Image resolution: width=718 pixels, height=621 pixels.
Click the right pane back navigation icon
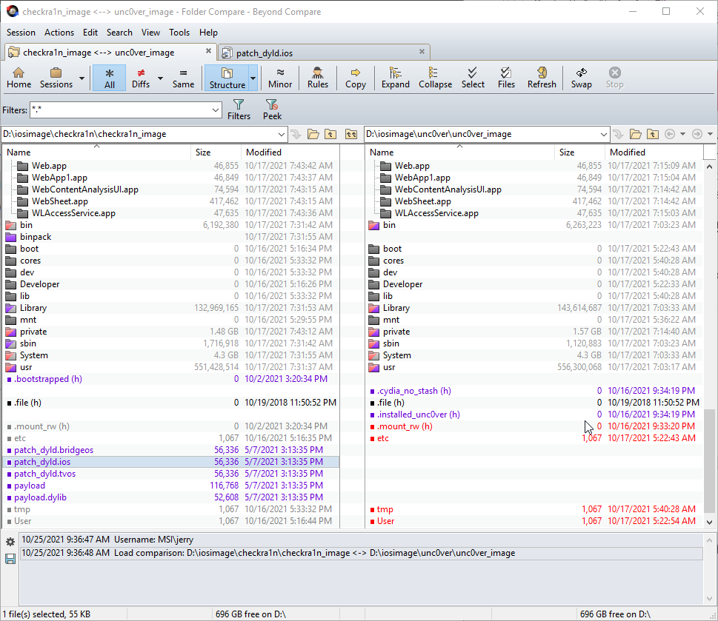point(670,134)
